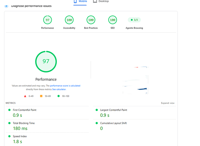Click the Largest Contentful Paint metric label
The image size is (200, 146).
click(x=113, y=110)
